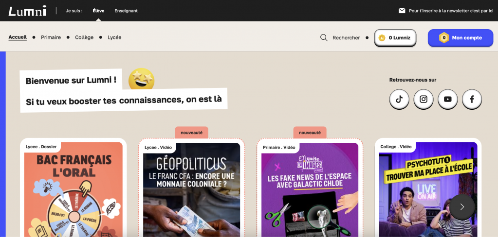Click the 0 Lumniz button

click(395, 38)
